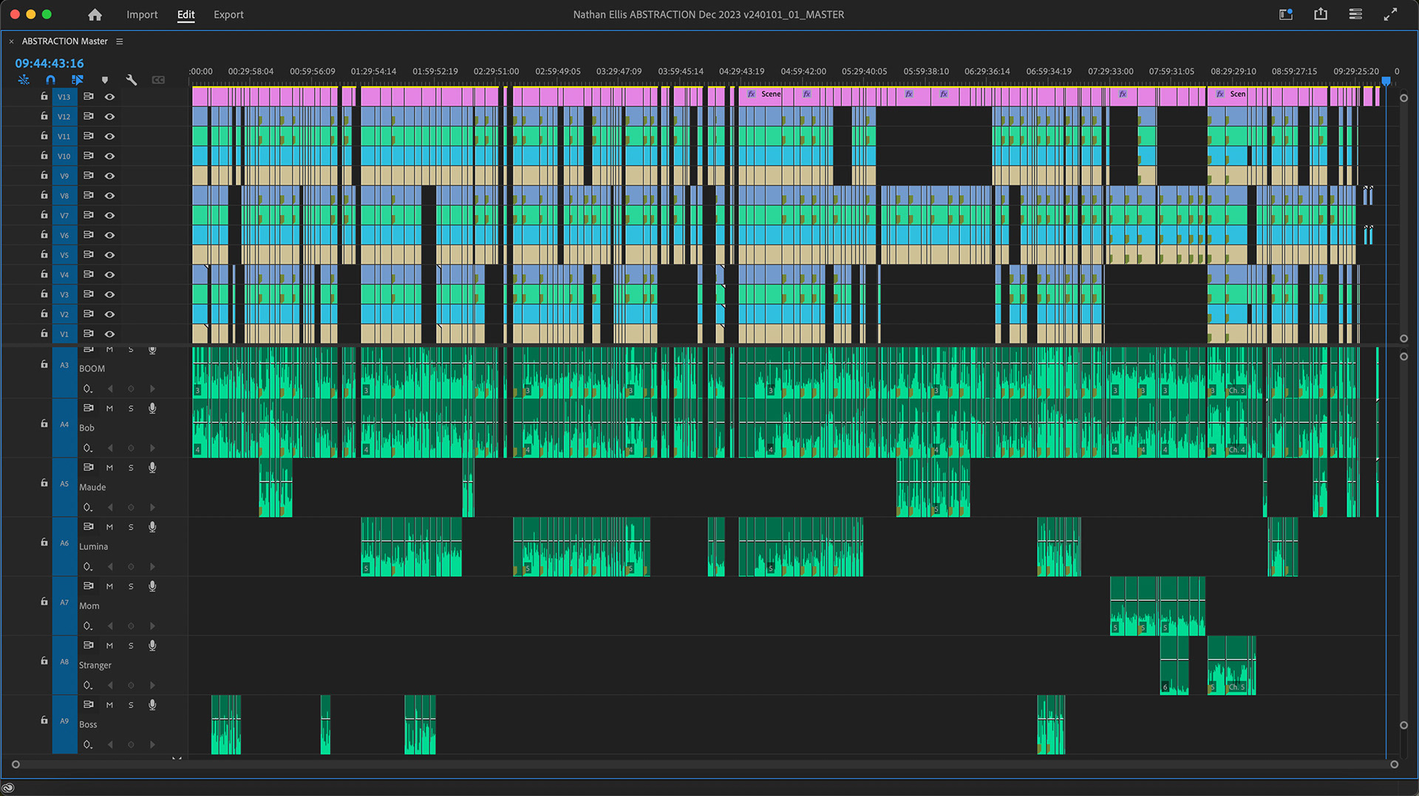This screenshot has width=1419, height=796.
Task: Click the Captions CC icon
Action: [x=158, y=80]
